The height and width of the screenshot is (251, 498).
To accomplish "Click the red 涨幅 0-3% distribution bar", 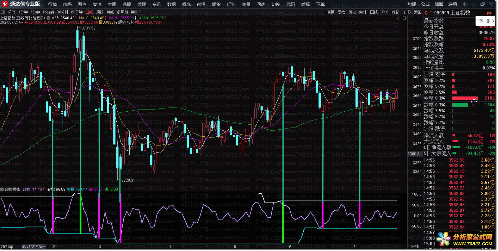I will pos(465,98).
